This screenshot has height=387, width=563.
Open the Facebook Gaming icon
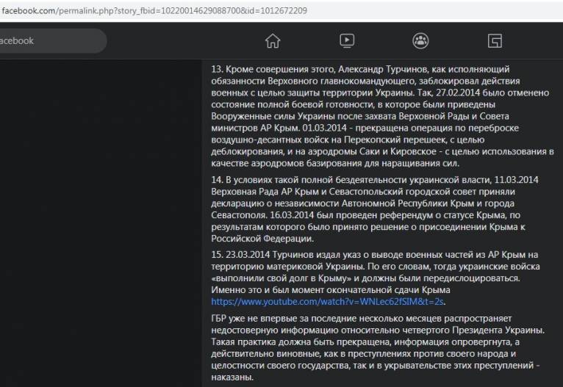[495, 41]
